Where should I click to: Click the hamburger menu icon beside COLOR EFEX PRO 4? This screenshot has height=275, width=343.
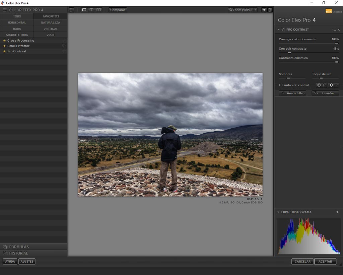5,10
